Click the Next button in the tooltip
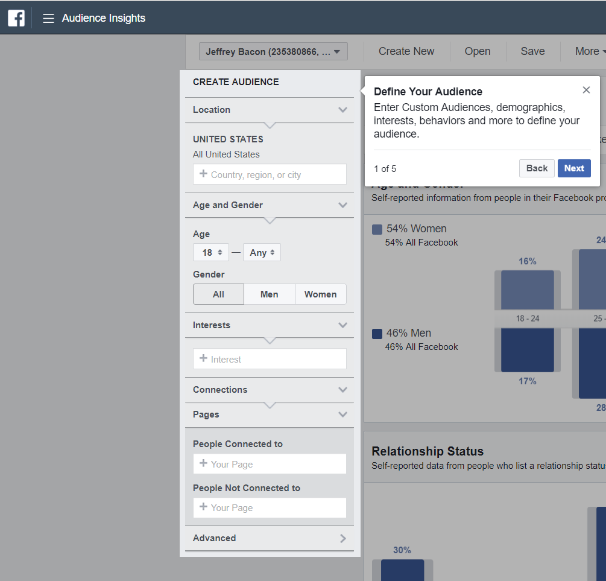The height and width of the screenshot is (581, 606). (574, 168)
